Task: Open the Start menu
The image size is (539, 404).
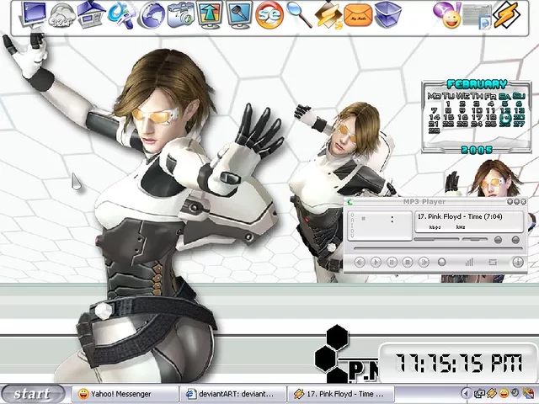Action: pyautogui.click(x=34, y=393)
